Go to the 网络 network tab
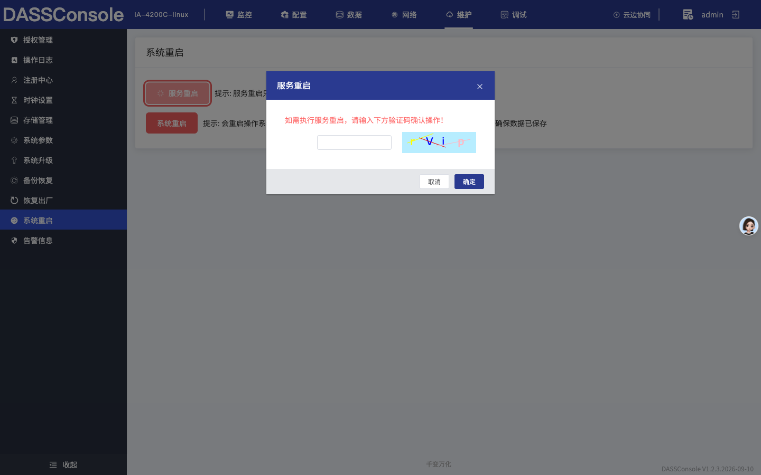The height and width of the screenshot is (475, 761). pyautogui.click(x=404, y=15)
